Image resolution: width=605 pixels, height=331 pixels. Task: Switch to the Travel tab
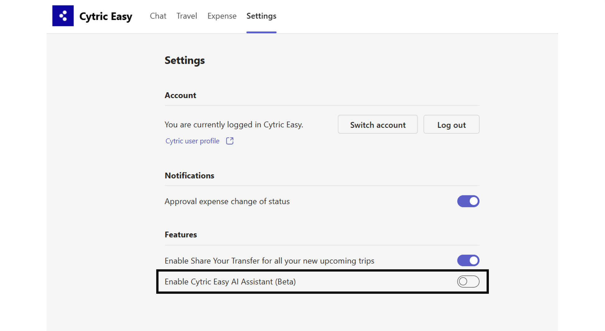point(186,16)
